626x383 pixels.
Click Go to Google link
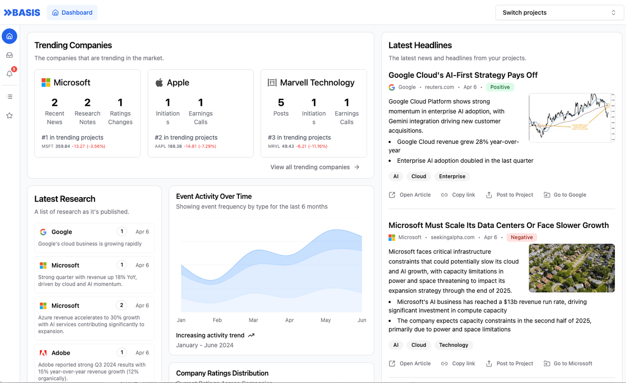click(x=565, y=195)
